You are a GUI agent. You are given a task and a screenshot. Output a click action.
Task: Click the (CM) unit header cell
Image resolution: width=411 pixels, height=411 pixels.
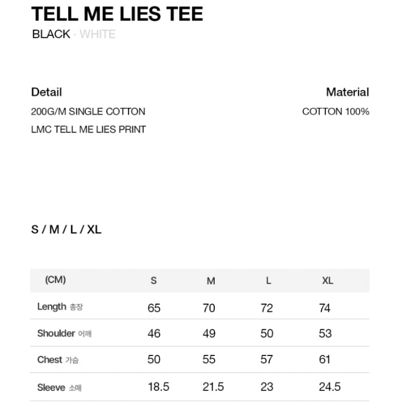(x=55, y=279)
